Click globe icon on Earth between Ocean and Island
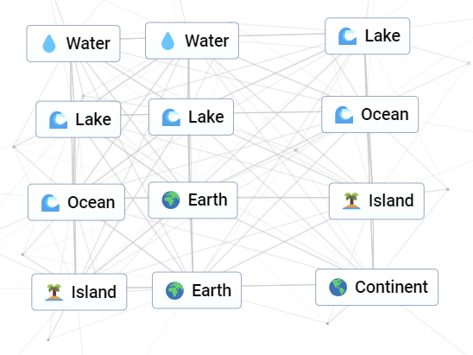473x355 pixels. 171,200
